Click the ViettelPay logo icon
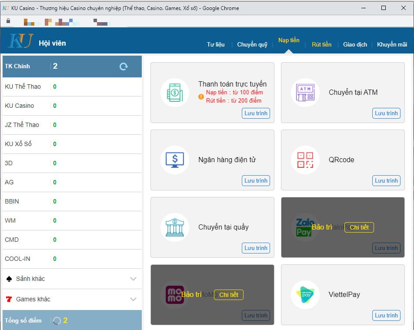This screenshot has width=414, height=330. (305, 295)
